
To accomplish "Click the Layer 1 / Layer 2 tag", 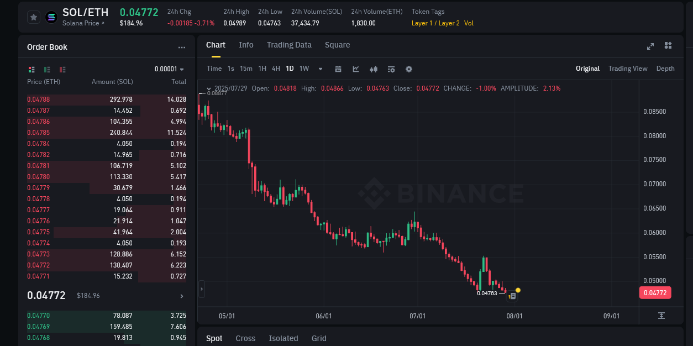I will tap(435, 23).
